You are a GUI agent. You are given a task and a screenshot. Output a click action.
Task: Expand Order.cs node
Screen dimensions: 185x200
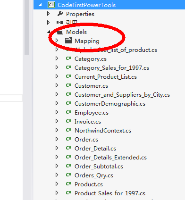[57, 139]
